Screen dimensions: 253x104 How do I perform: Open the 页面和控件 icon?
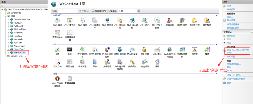click(x=58, y=33)
